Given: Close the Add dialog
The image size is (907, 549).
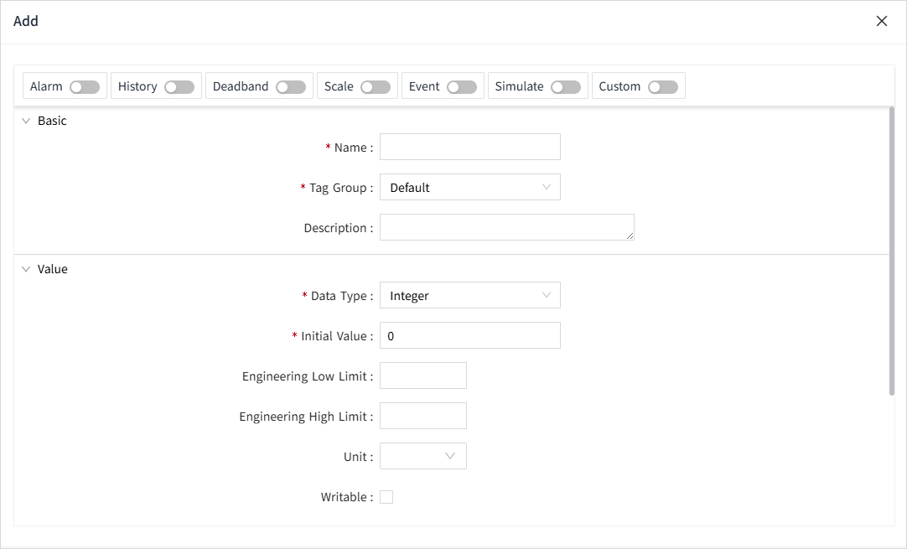Looking at the screenshot, I should tap(882, 21).
